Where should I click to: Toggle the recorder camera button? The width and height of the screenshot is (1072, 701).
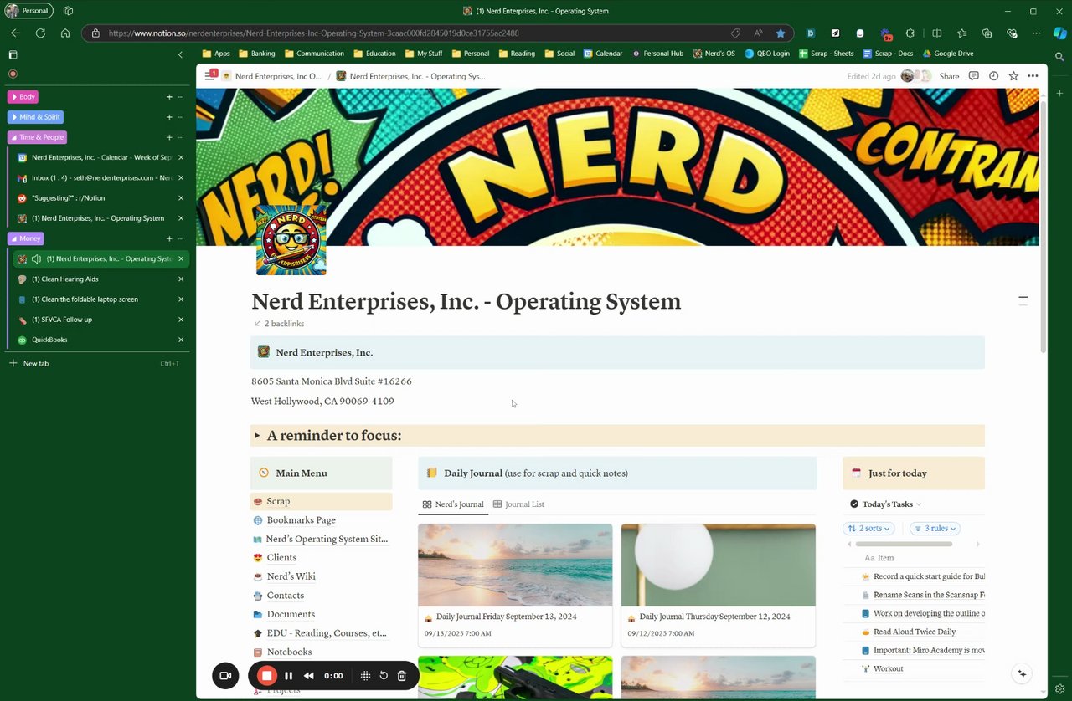coord(225,675)
